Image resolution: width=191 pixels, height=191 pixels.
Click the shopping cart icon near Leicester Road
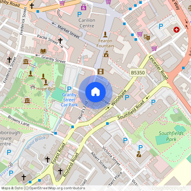point(154,48)
